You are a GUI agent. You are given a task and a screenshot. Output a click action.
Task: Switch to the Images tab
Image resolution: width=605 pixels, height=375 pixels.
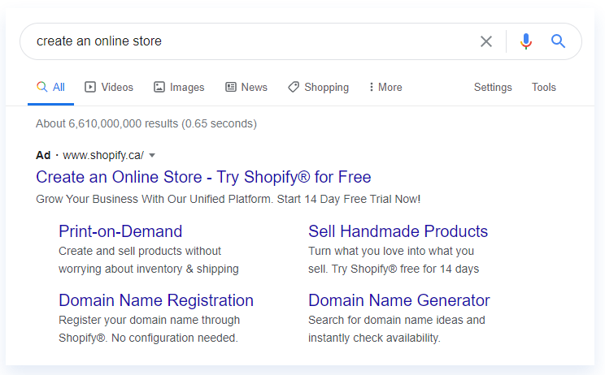coord(179,88)
